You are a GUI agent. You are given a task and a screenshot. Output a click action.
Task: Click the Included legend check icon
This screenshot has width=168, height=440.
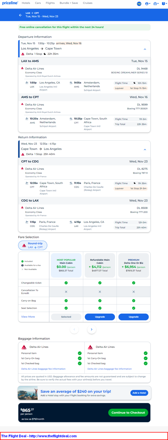pyautogui.click(x=22, y=261)
